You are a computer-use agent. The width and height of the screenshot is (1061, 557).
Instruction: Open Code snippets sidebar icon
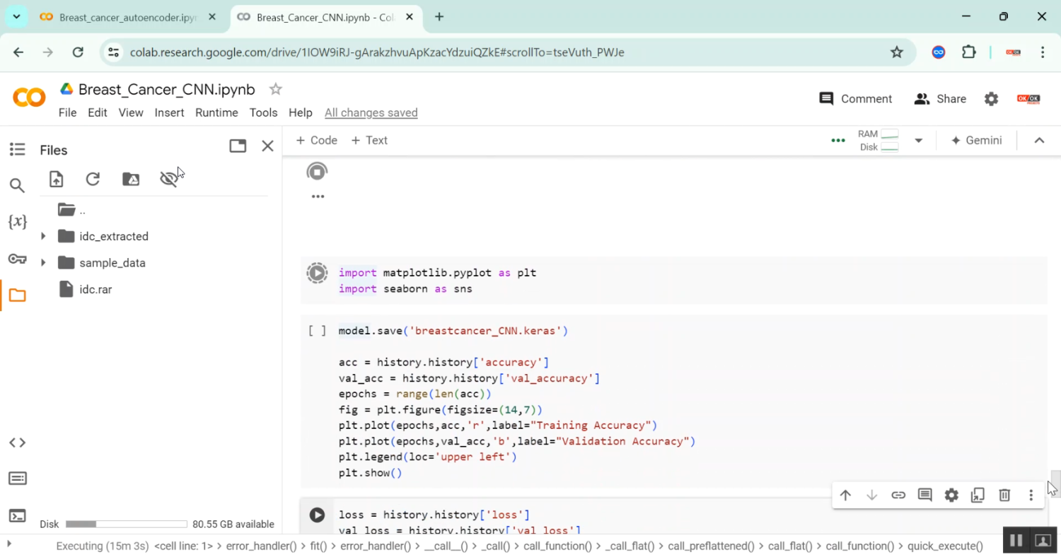tap(17, 442)
